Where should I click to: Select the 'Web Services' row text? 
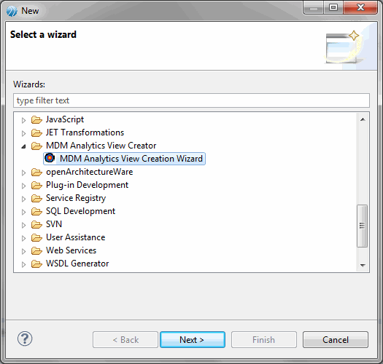tap(71, 250)
